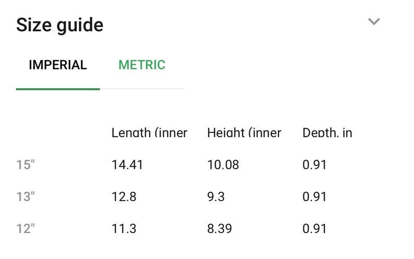Click the 10.08 height value
414x259 pixels.
point(223,165)
